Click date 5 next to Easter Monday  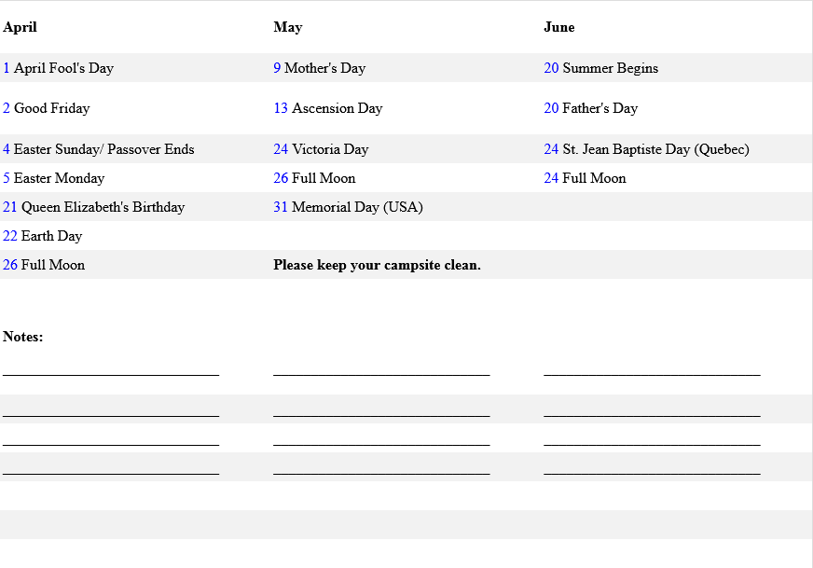7,178
